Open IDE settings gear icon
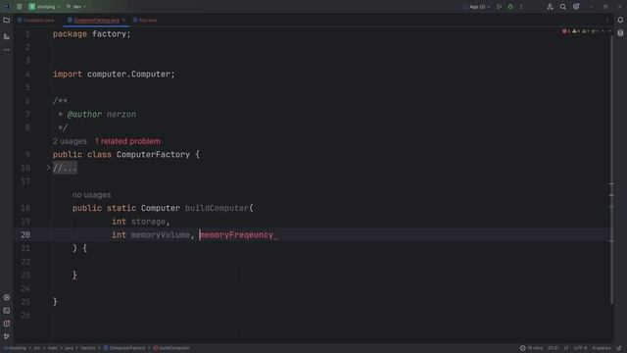 click(x=576, y=7)
